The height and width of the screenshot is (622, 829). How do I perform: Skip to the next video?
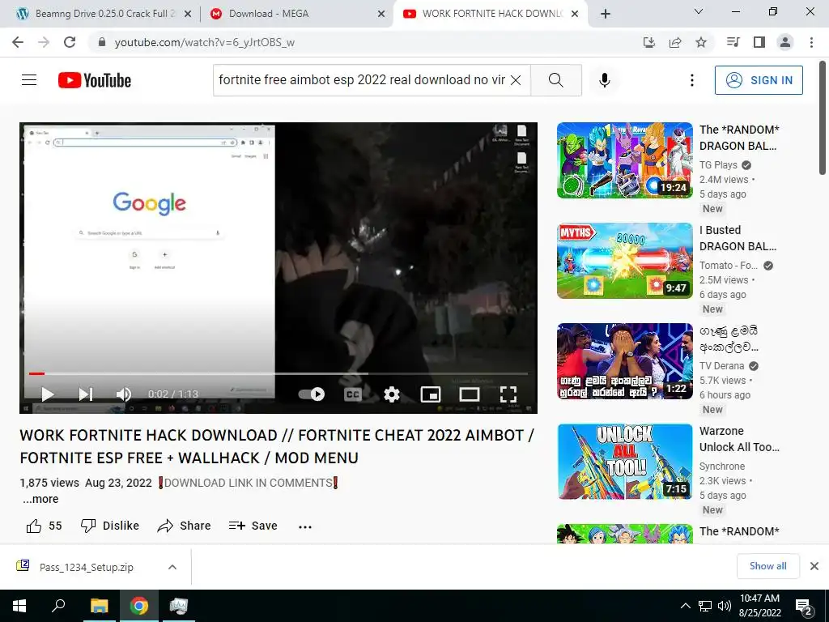(86, 394)
